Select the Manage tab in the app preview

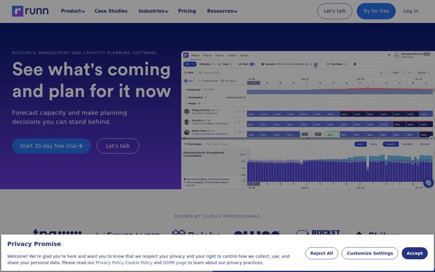[x=244, y=55]
